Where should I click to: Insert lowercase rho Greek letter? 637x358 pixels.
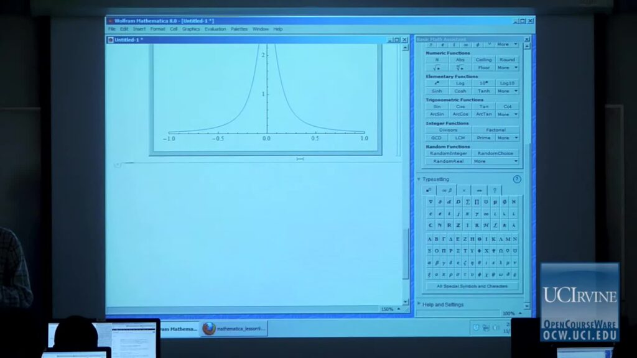450,274
